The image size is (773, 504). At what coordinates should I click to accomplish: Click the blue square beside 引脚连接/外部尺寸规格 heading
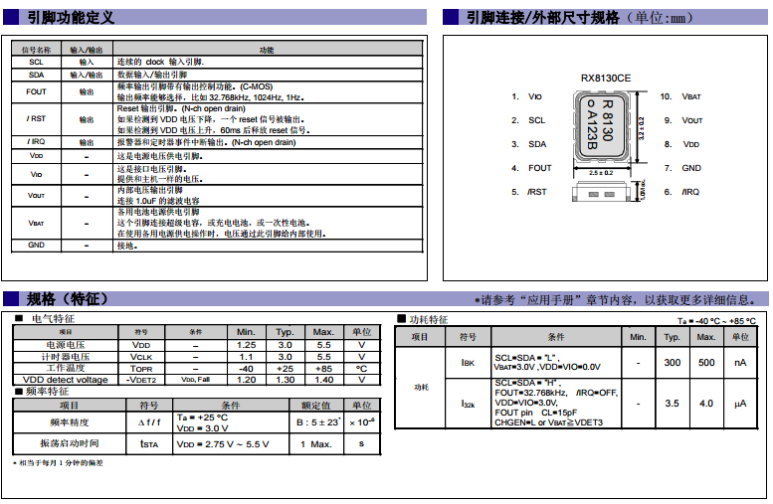point(450,17)
